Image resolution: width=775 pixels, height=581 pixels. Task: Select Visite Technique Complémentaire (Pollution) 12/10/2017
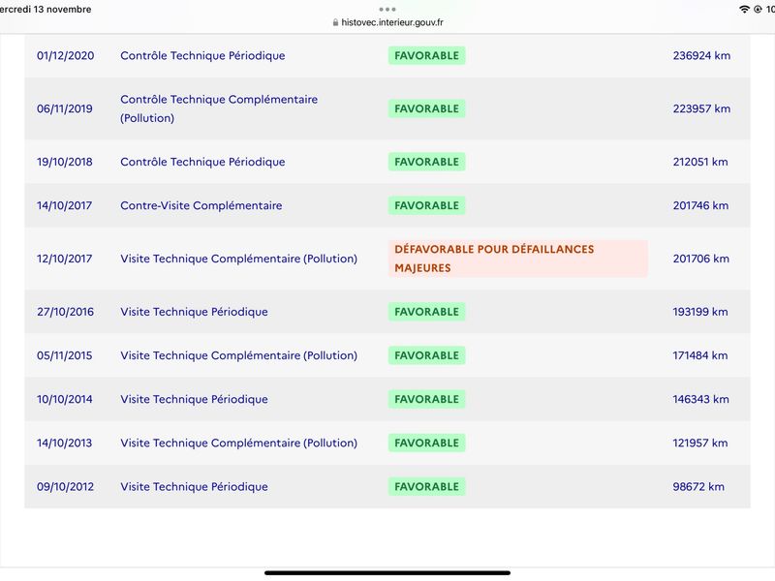click(x=238, y=259)
